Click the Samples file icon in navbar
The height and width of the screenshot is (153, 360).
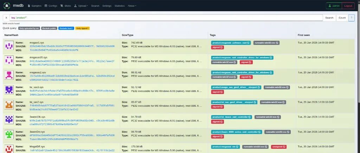[29, 6]
